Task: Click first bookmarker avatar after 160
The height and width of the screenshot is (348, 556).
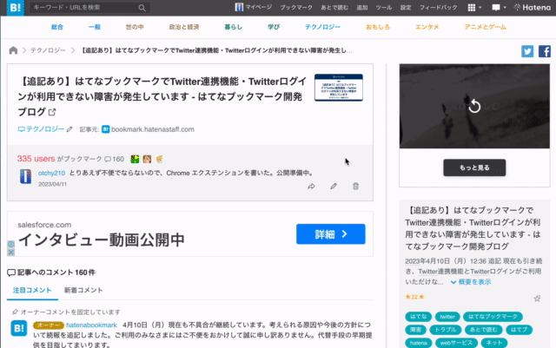Action: [x=135, y=159]
